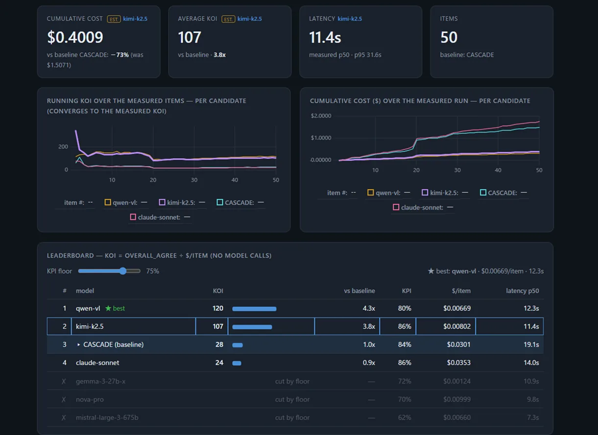This screenshot has width=598, height=435.
Task: Click the $0.4009 cumulative cost value
Action: pyautogui.click(x=75, y=37)
